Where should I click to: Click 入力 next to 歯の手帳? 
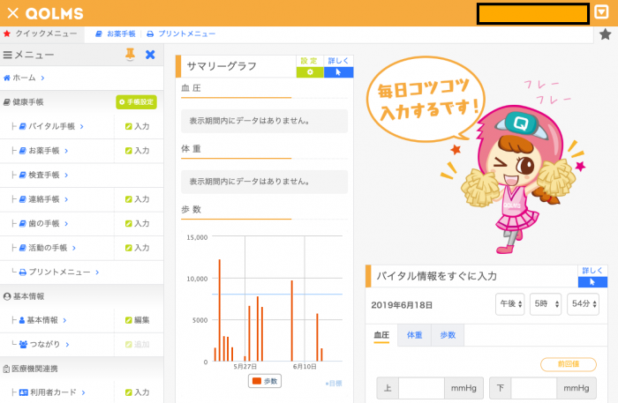pos(137,223)
